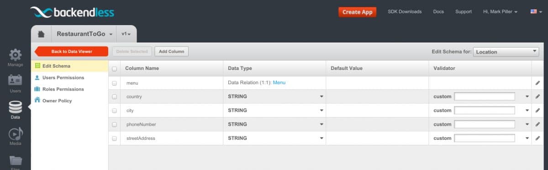Select Edit Schema in sidebar
548x170 pixels.
[69, 66]
